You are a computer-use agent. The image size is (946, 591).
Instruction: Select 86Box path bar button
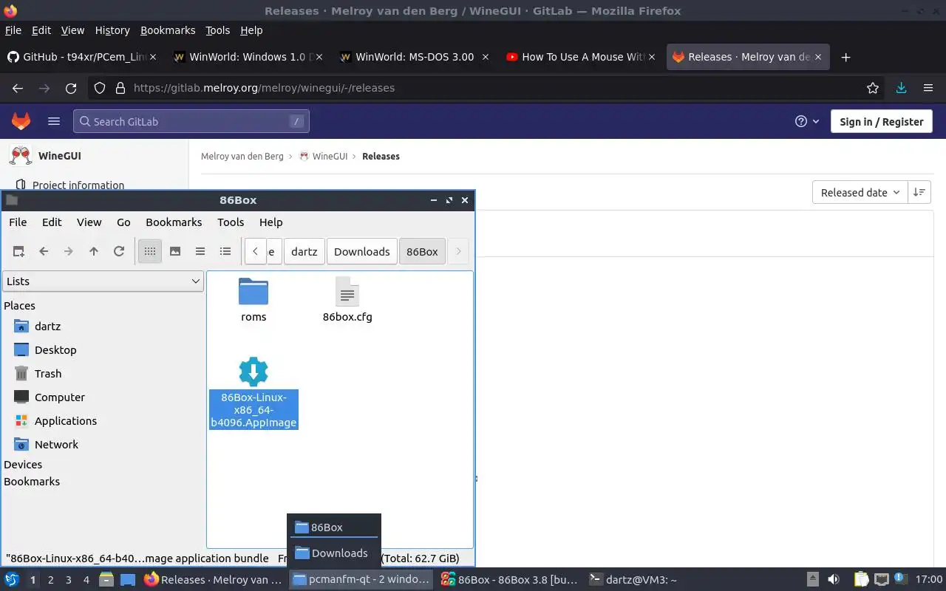[422, 251]
